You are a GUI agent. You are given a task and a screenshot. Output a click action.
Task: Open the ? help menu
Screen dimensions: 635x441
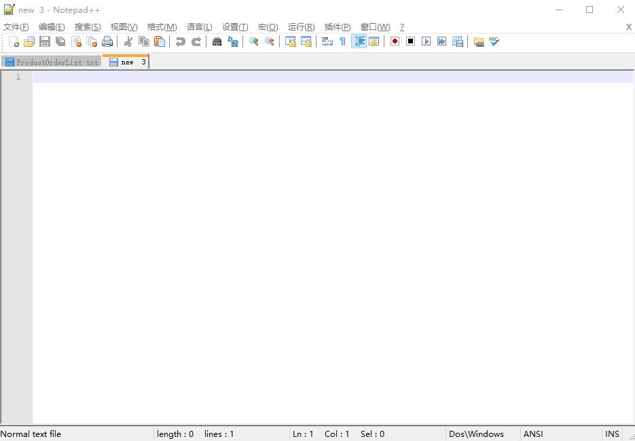[402, 27]
